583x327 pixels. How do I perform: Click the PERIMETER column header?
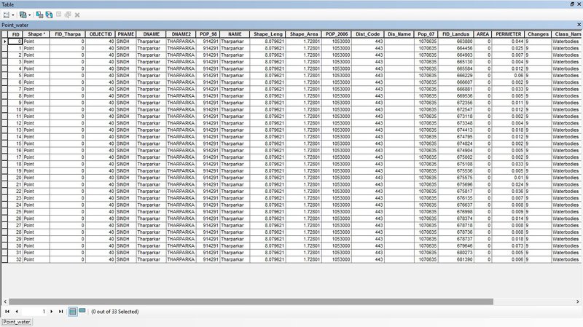point(509,34)
